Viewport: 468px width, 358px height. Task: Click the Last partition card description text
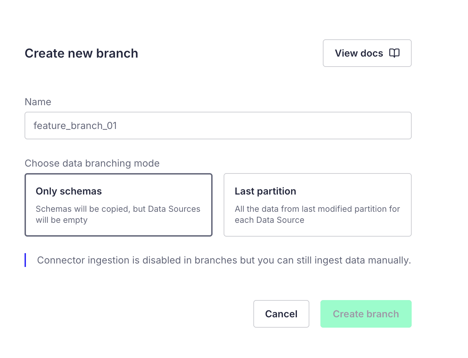point(317,214)
